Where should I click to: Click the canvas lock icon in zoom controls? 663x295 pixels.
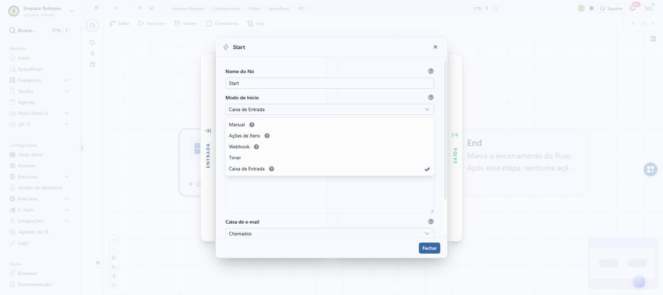(x=113, y=285)
